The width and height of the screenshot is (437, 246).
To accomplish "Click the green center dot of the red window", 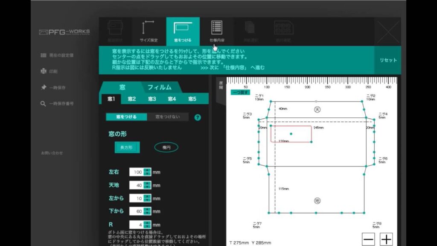I will coord(291,134).
